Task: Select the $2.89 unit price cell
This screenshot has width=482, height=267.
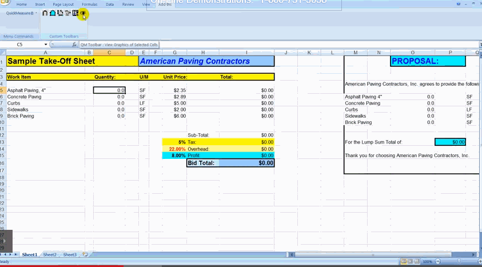Action: [174, 97]
